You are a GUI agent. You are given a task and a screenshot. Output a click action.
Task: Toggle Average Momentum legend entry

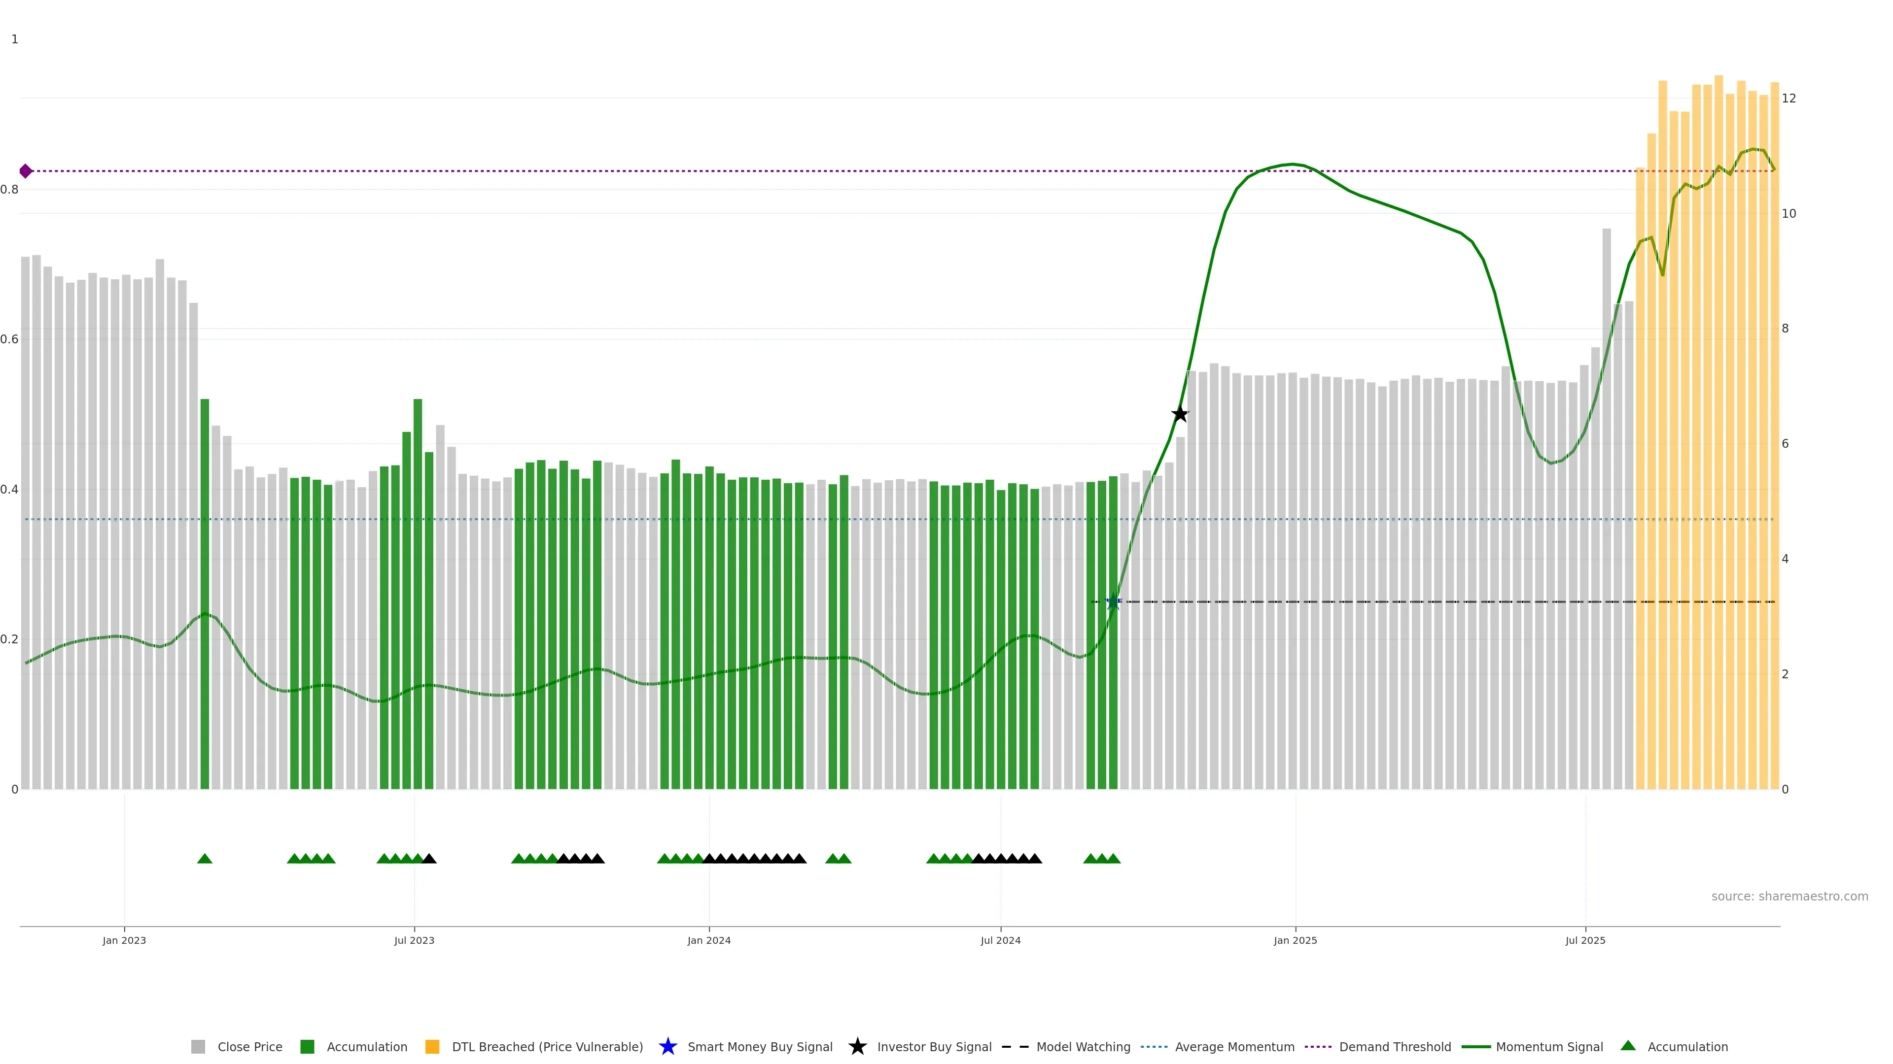[x=1234, y=1046]
